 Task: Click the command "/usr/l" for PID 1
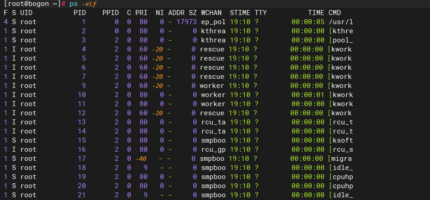tap(340, 22)
